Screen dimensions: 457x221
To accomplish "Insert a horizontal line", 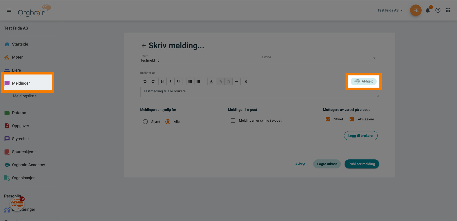I will pos(236,81).
